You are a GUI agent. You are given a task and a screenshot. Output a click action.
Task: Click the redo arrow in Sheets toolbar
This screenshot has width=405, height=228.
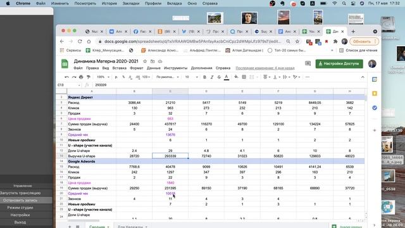pyautogui.click(x=74, y=77)
